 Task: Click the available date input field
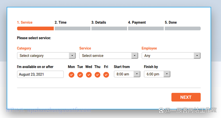point(40,74)
